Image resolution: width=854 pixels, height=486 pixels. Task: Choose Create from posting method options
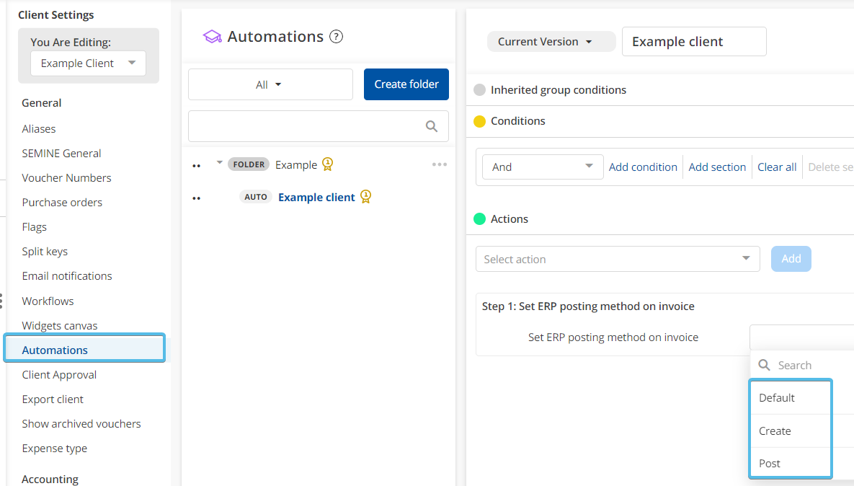(775, 430)
